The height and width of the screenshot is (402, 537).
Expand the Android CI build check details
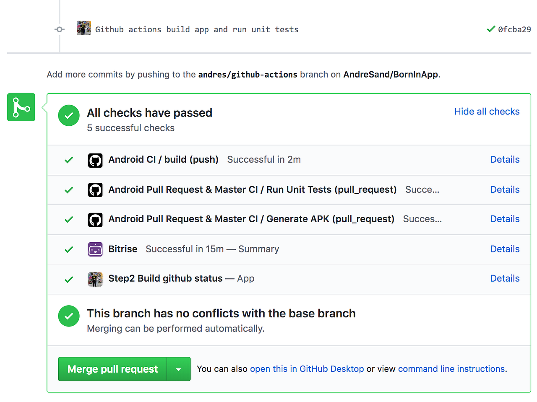pyautogui.click(x=505, y=160)
